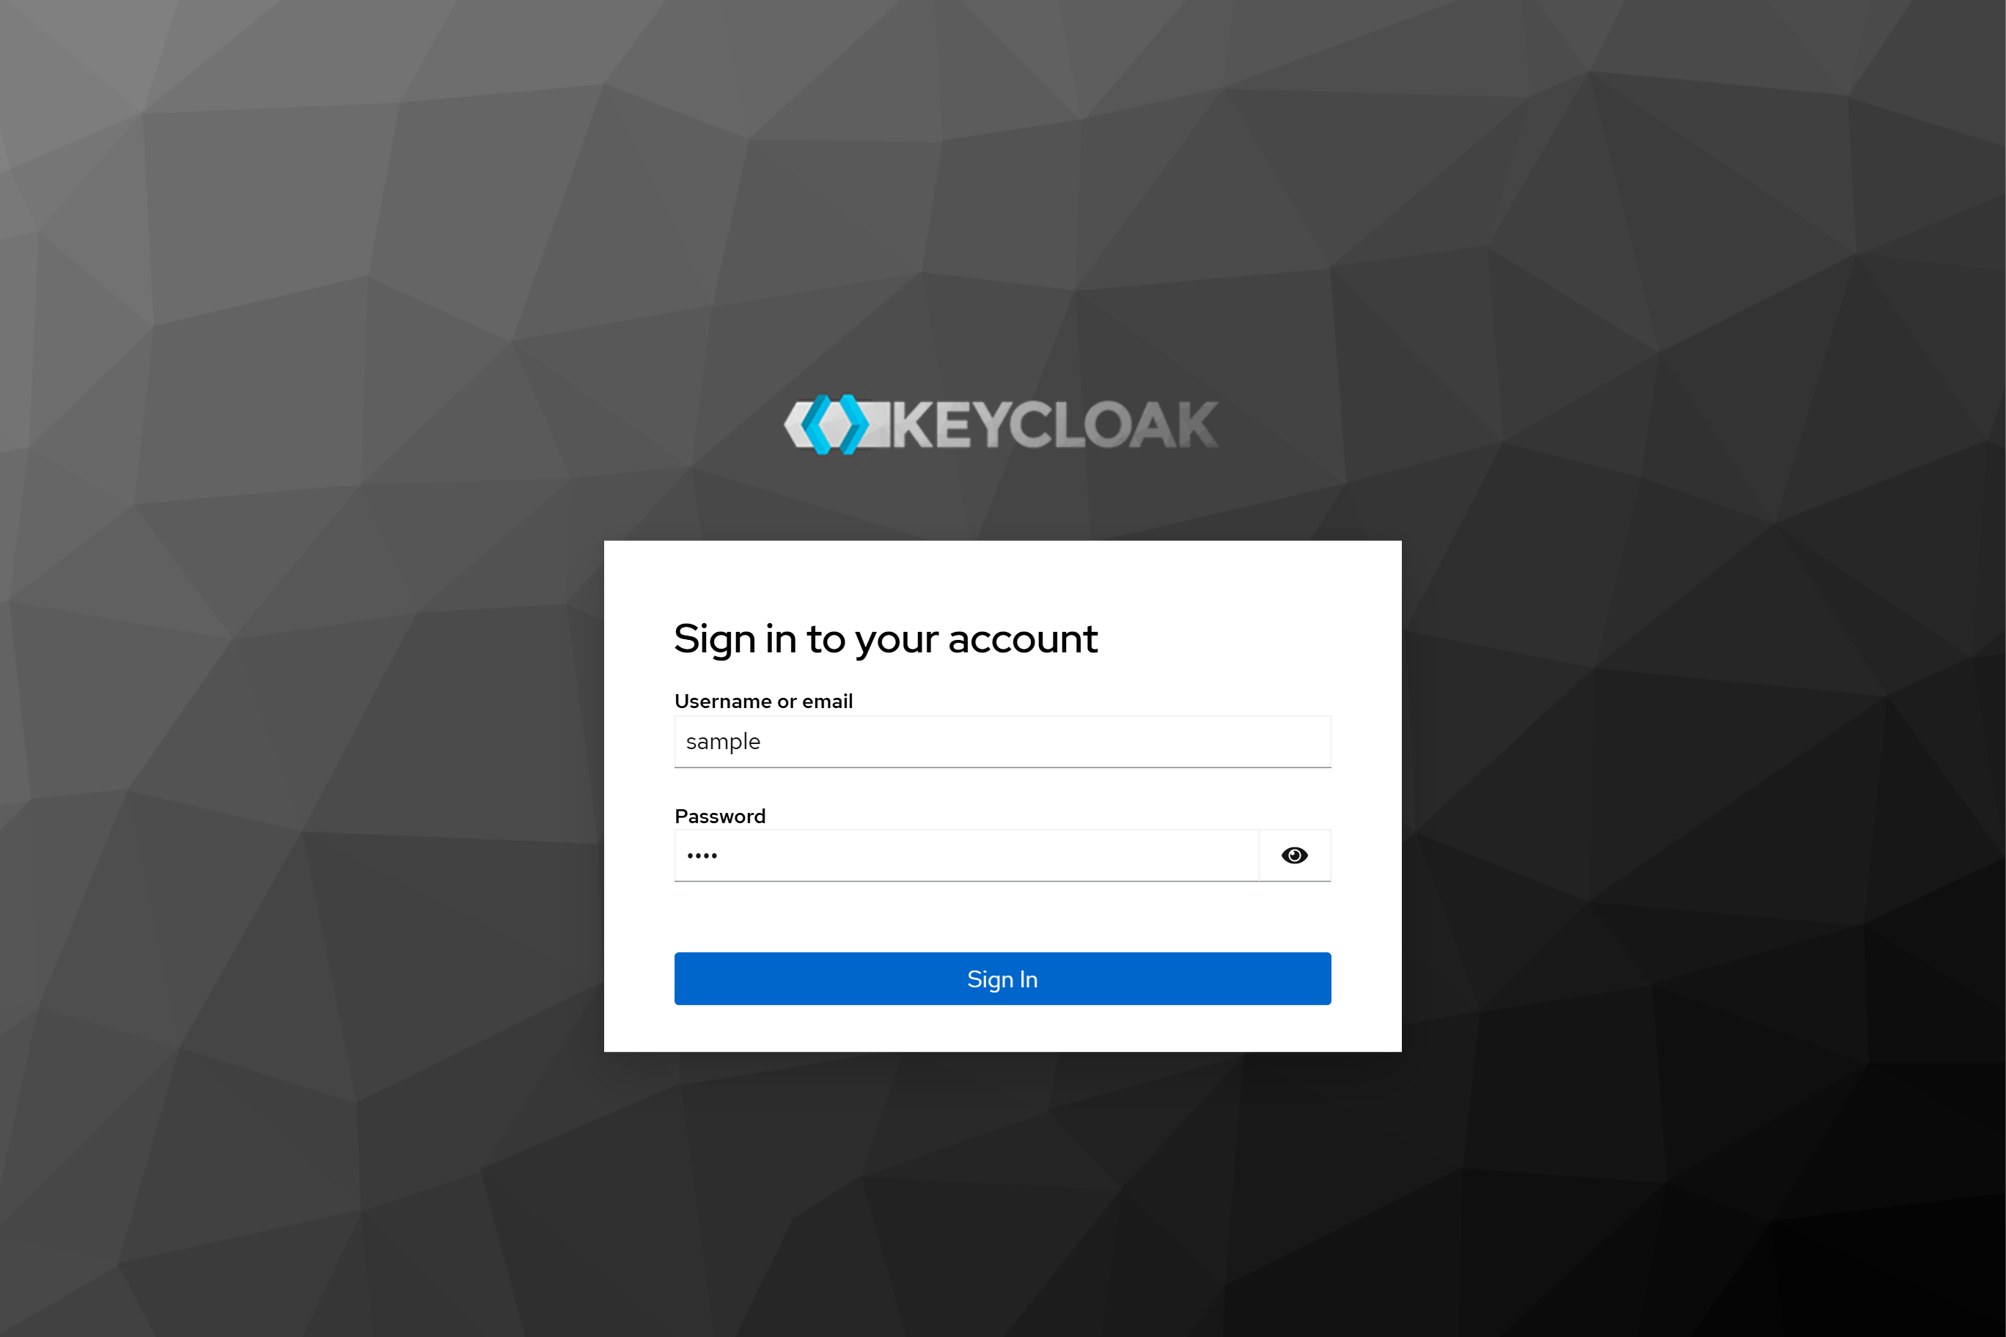Focus the Password input field

pyautogui.click(x=966, y=855)
